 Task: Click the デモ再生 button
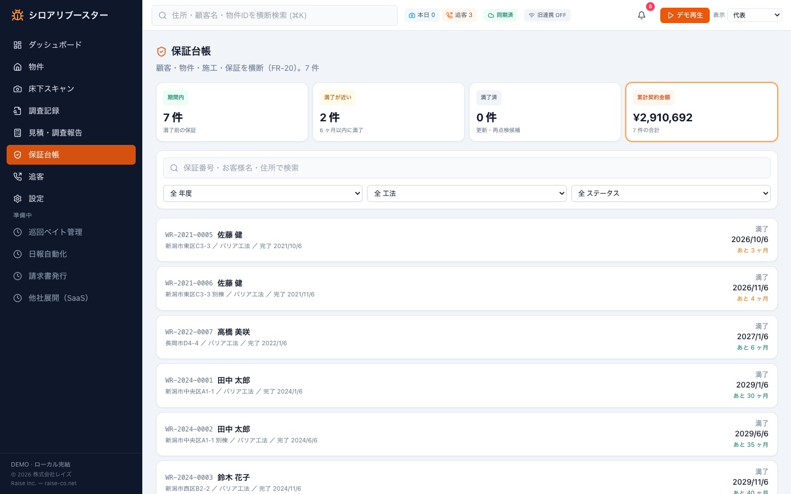pos(684,15)
